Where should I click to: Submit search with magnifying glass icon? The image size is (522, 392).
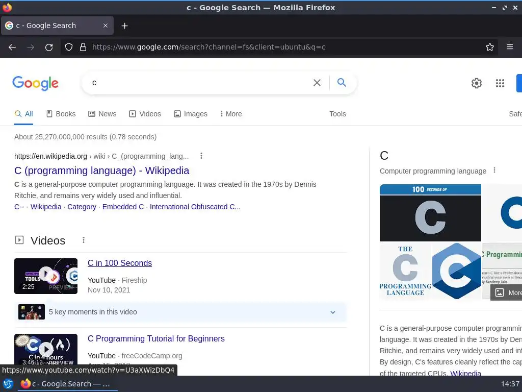pyautogui.click(x=342, y=82)
